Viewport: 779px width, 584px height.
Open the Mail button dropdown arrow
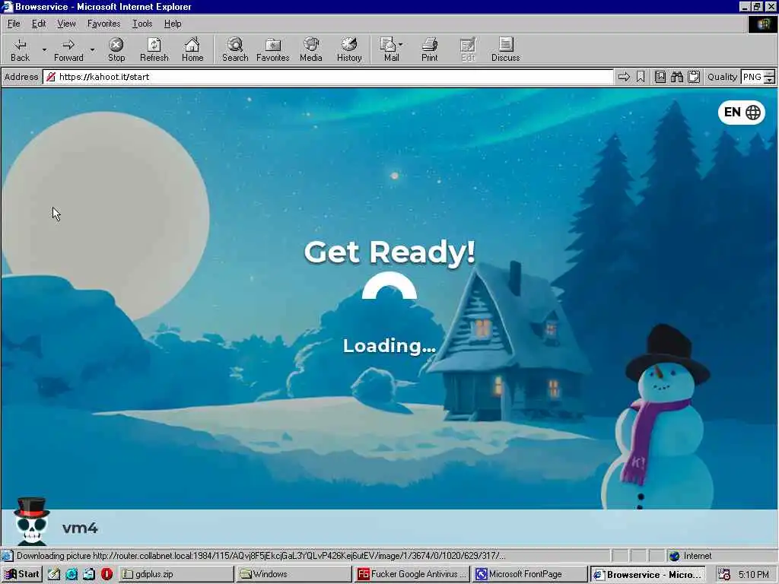click(401, 45)
